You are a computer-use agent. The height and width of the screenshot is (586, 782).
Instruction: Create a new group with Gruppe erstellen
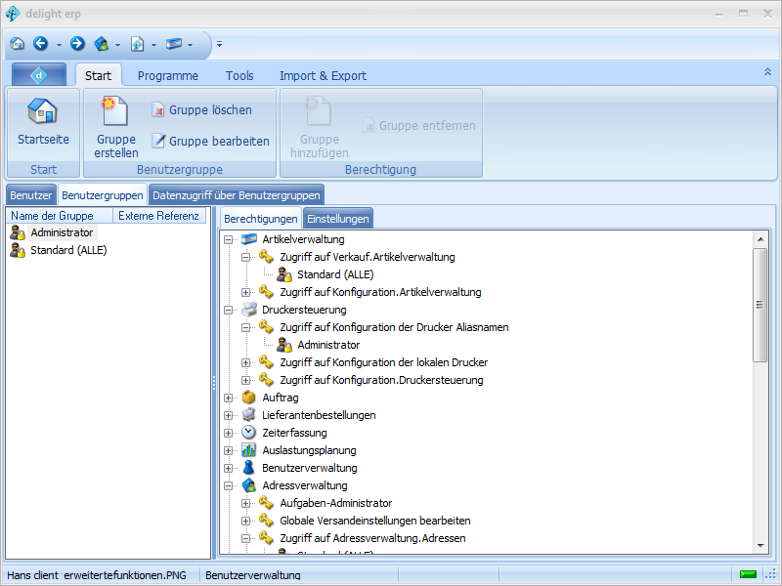(x=116, y=127)
